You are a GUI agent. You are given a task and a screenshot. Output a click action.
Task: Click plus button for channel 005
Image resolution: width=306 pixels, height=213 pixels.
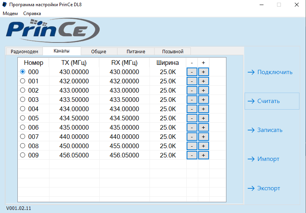pyautogui.click(x=203, y=118)
